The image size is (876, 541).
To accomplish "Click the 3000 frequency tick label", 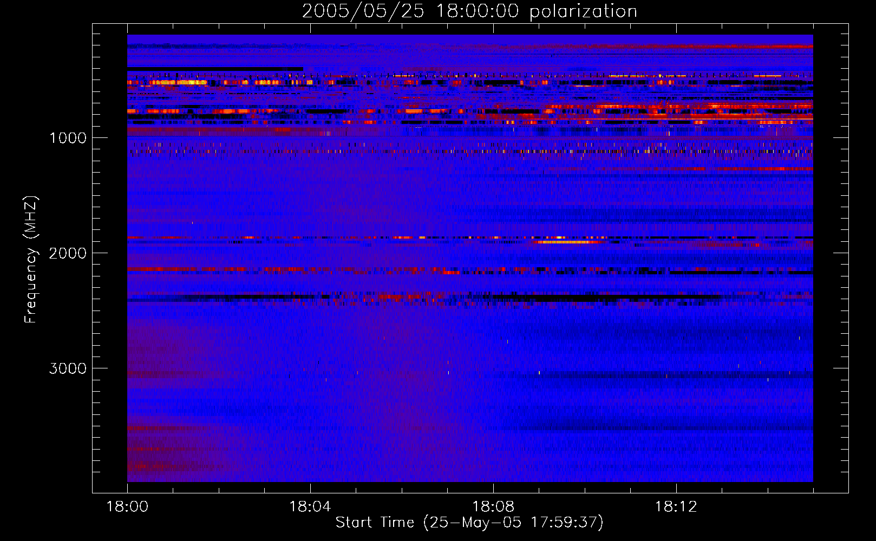I will pos(68,368).
